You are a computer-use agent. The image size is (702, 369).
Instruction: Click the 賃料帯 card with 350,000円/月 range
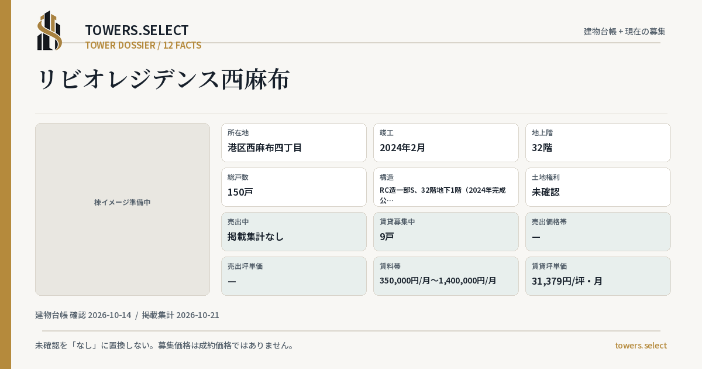coord(446,276)
